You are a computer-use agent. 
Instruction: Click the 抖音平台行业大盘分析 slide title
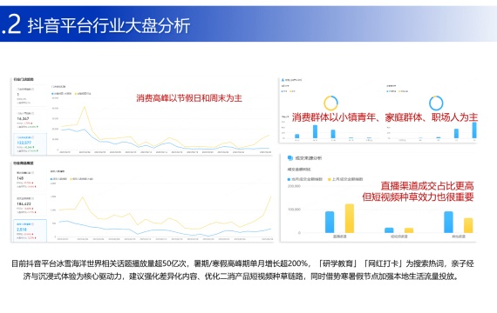[x=109, y=25]
